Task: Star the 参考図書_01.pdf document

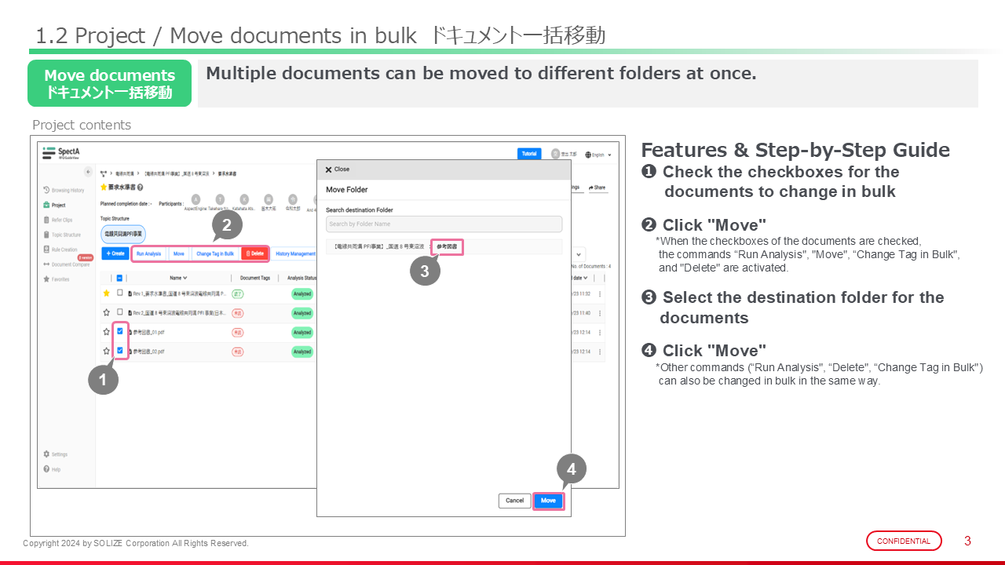Action: [x=106, y=332]
